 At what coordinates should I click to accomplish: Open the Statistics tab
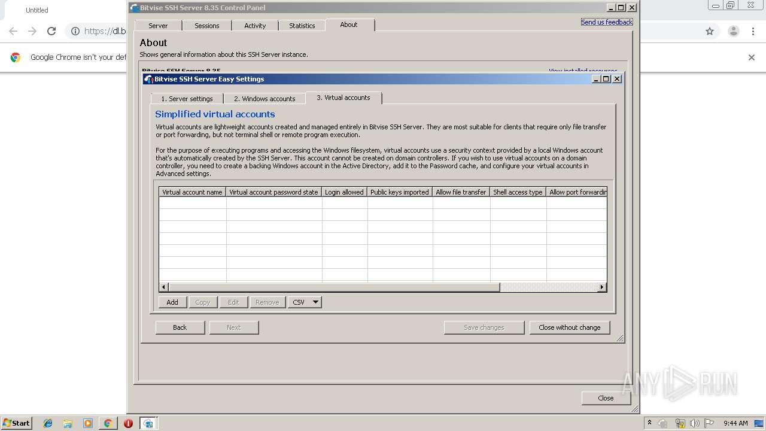[302, 26]
